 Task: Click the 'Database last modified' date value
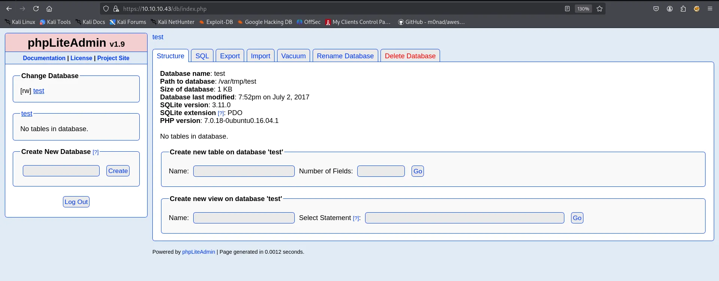274,97
